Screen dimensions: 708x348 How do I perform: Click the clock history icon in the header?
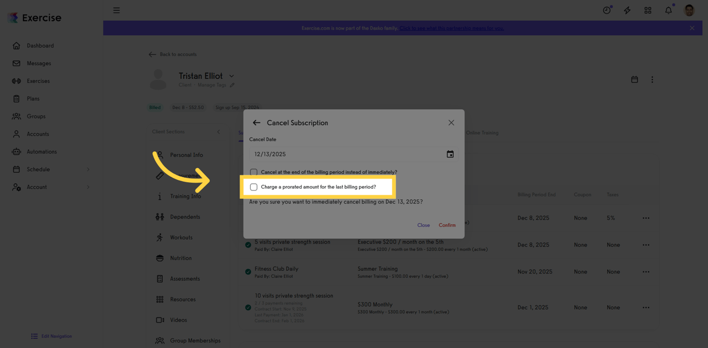point(606,10)
